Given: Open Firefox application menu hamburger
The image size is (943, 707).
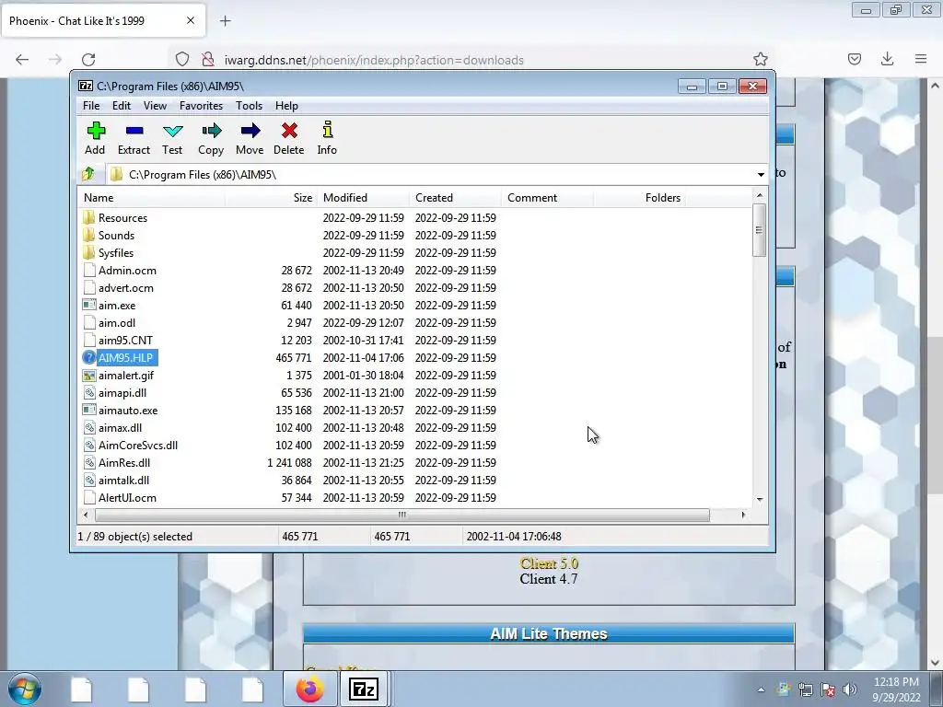Looking at the screenshot, I should 921,59.
